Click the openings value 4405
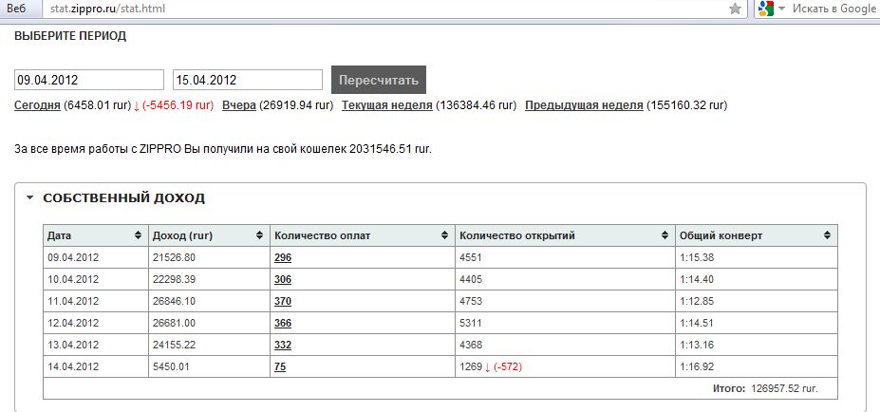 point(471,279)
